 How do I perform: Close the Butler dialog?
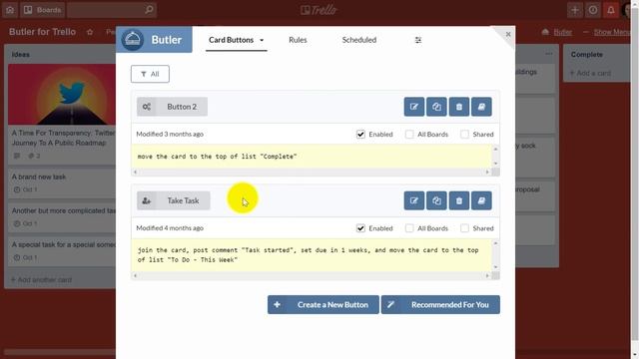[x=508, y=34]
